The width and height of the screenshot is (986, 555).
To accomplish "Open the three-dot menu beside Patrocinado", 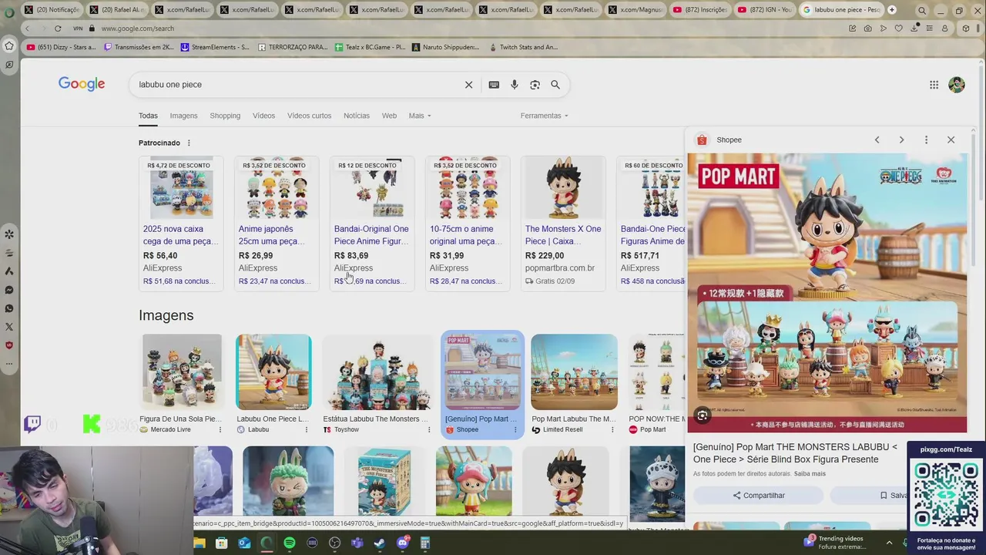I will tap(189, 143).
